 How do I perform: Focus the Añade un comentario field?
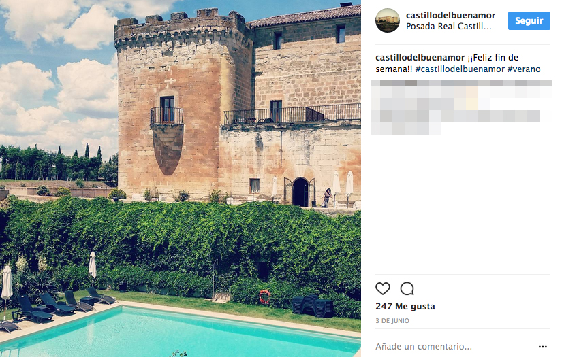point(455,347)
